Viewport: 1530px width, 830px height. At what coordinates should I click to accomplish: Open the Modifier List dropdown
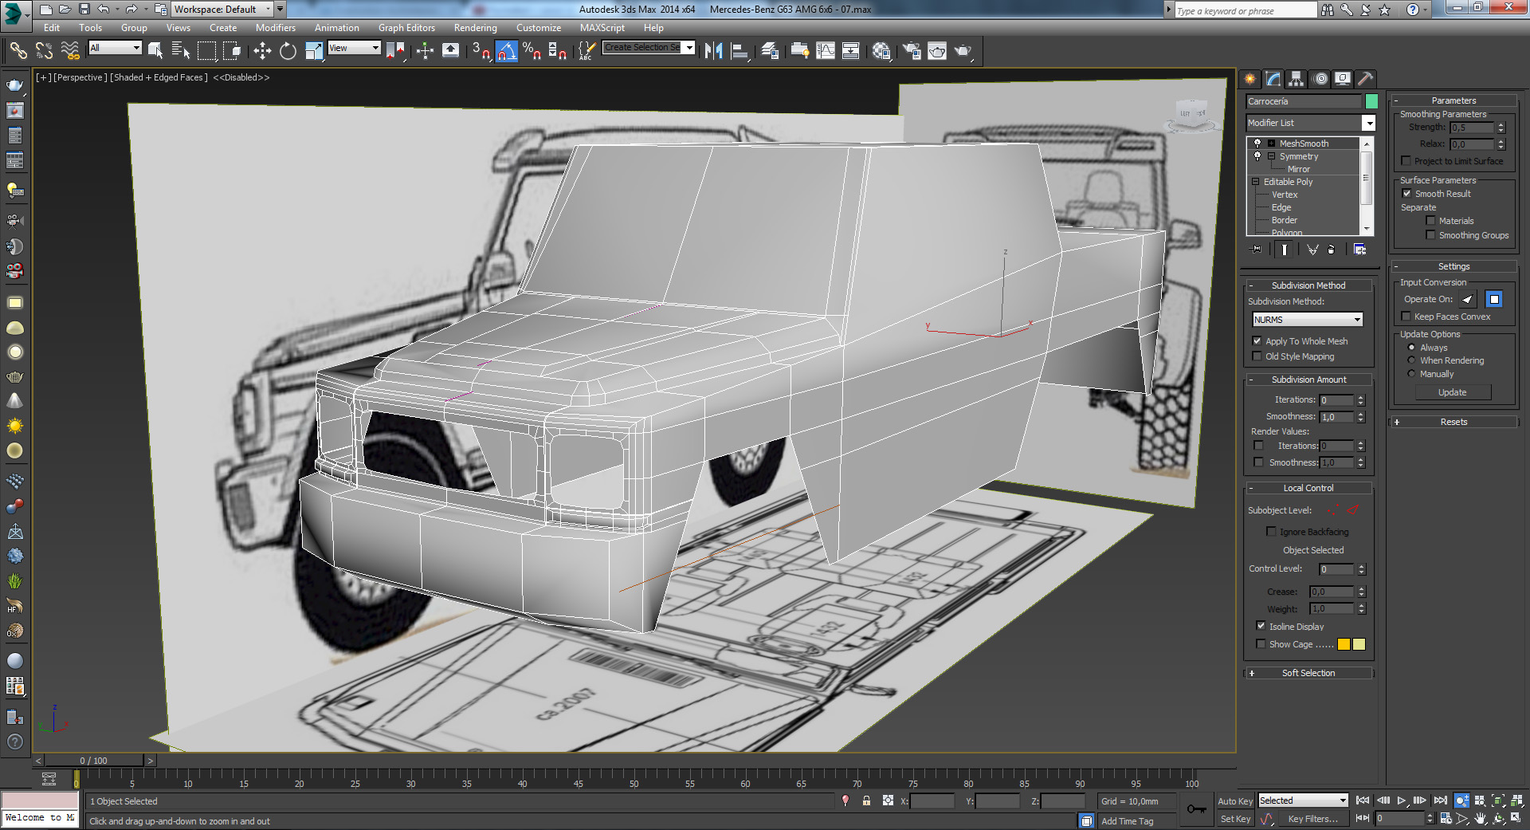1368,123
